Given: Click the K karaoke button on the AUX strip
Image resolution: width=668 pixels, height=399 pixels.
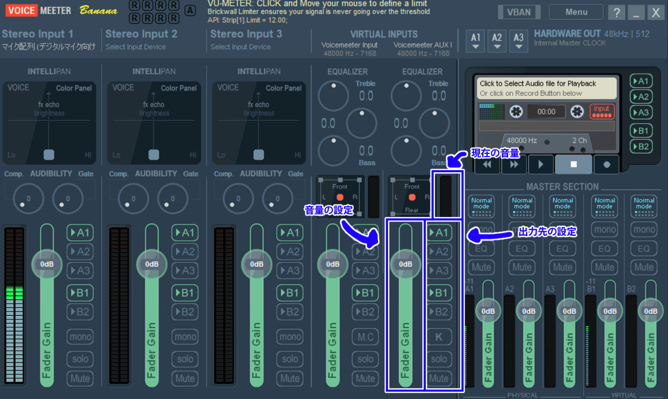Looking at the screenshot, I should pyautogui.click(x=439, y=337).
